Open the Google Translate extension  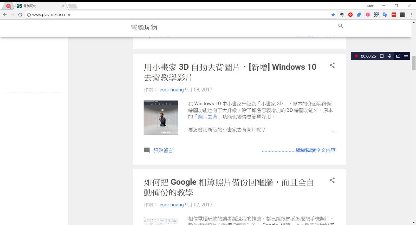click(385, 15)
